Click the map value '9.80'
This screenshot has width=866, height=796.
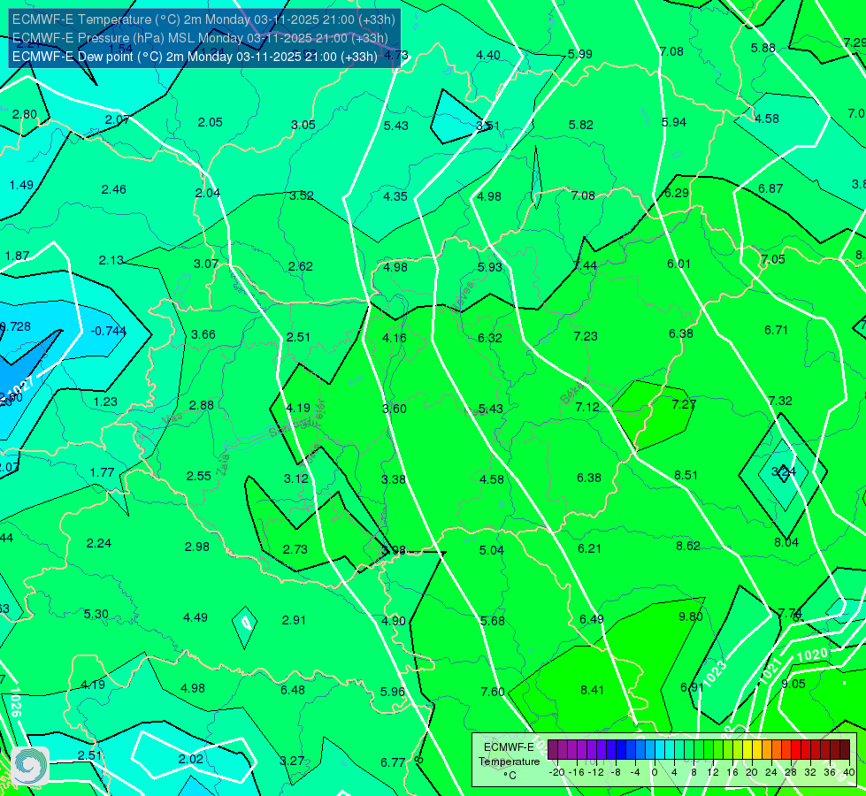690,616
